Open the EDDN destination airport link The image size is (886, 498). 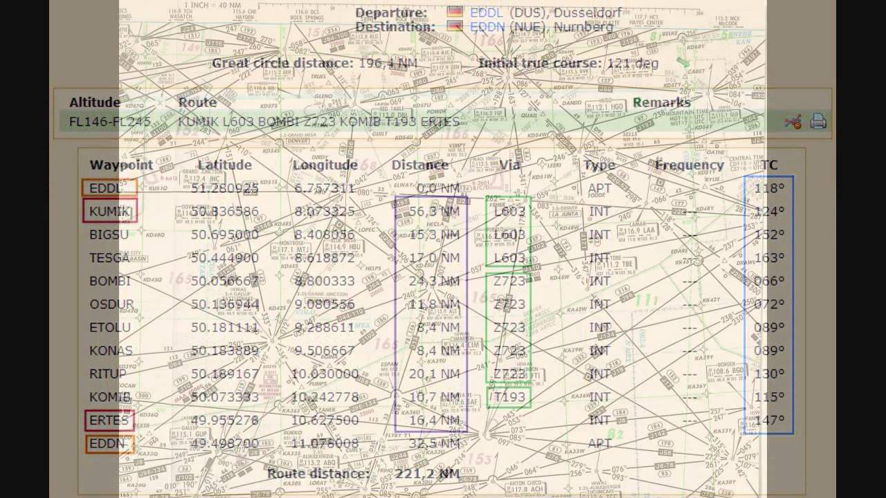point(487,27)
